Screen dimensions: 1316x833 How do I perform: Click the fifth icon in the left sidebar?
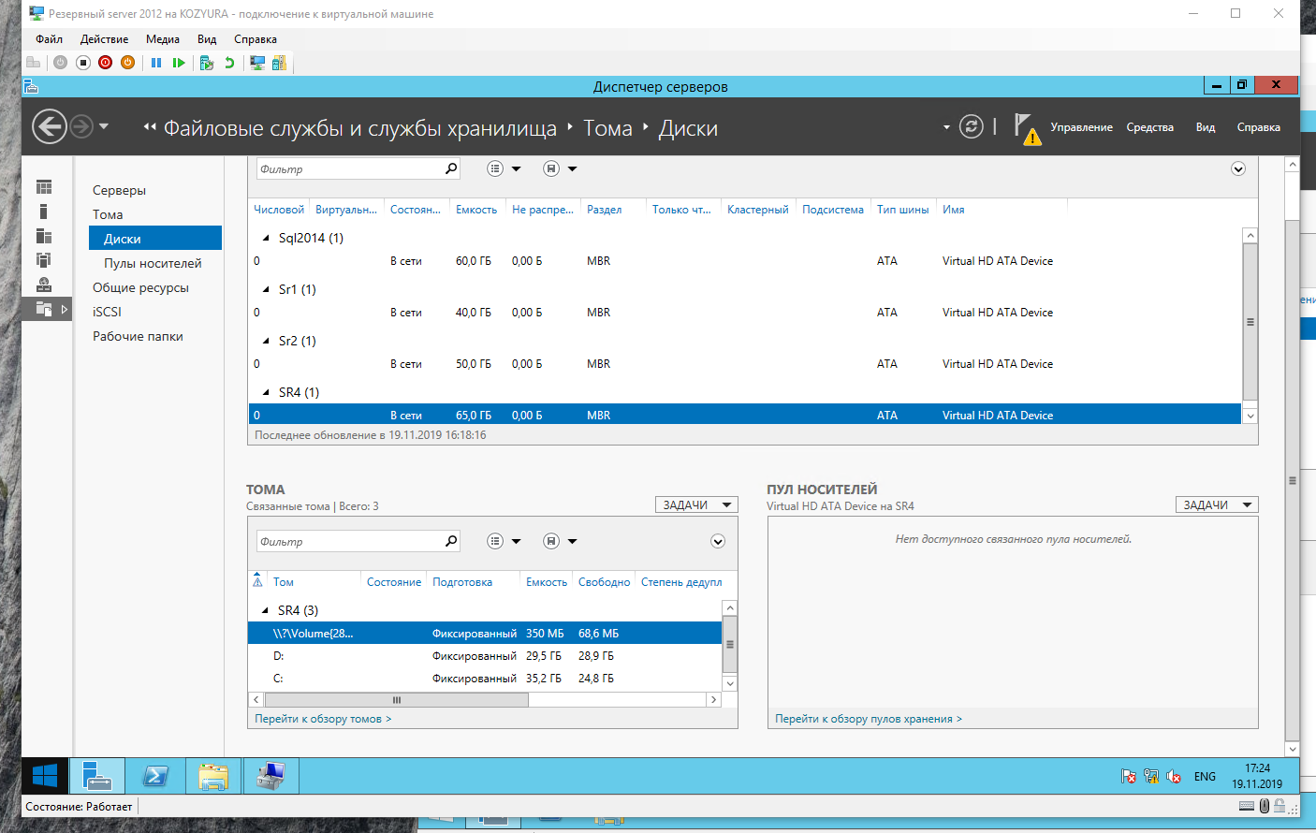(44, 285)
